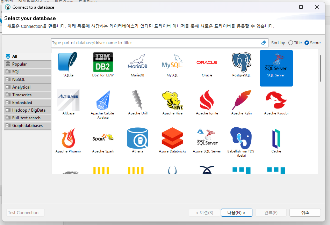Click the 완료(F) finish button
This screenshot has height=225, width=330.
[x=271, y=212]
